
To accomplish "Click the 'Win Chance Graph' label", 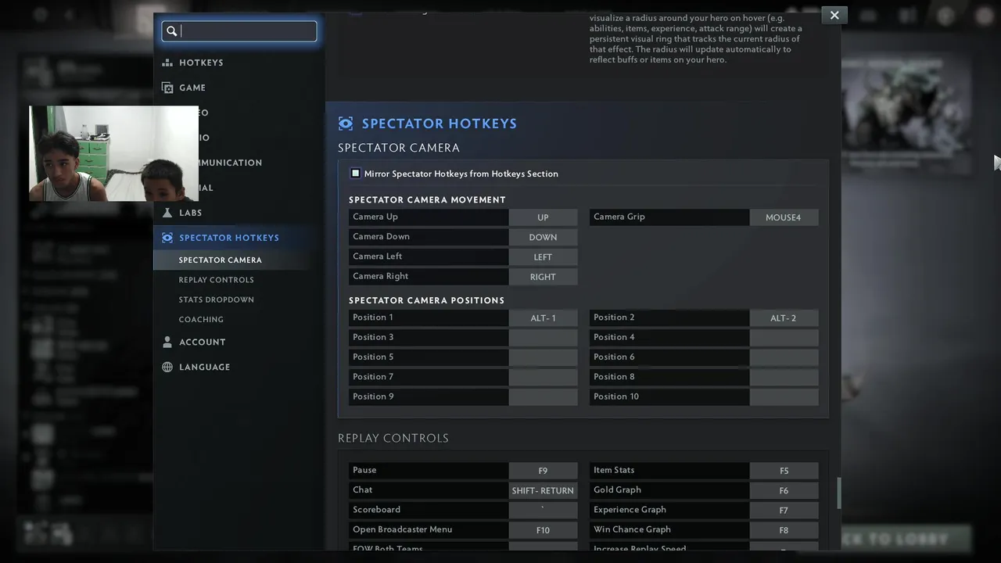I will click(x=632, y=529).
